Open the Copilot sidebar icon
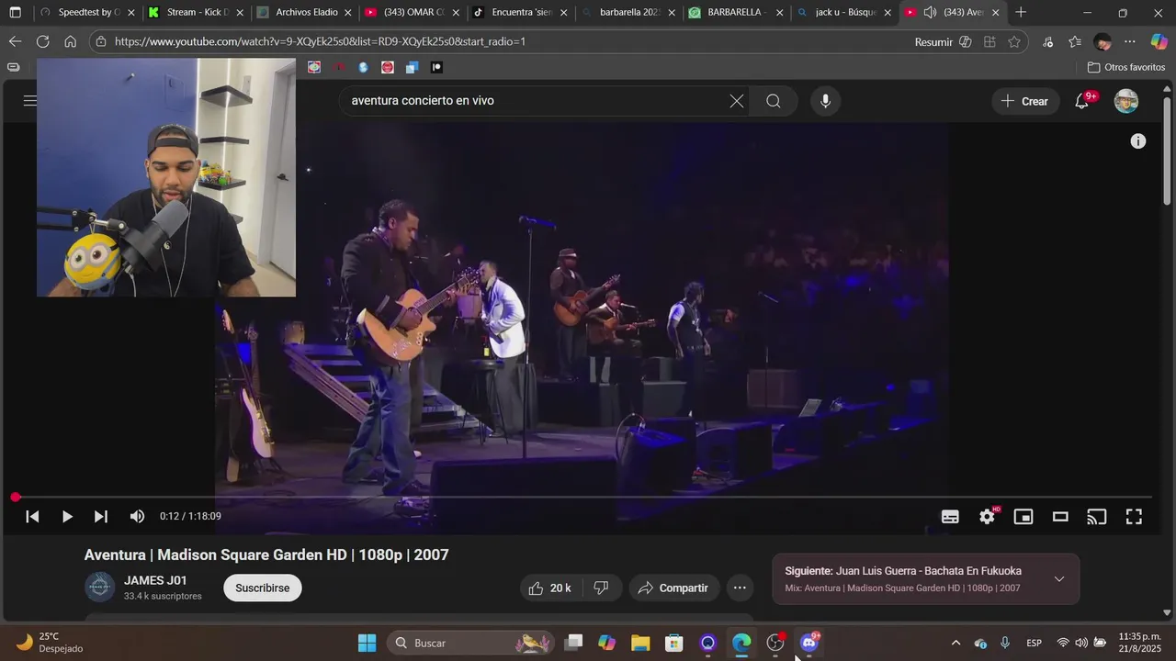 coord(1159,41)
